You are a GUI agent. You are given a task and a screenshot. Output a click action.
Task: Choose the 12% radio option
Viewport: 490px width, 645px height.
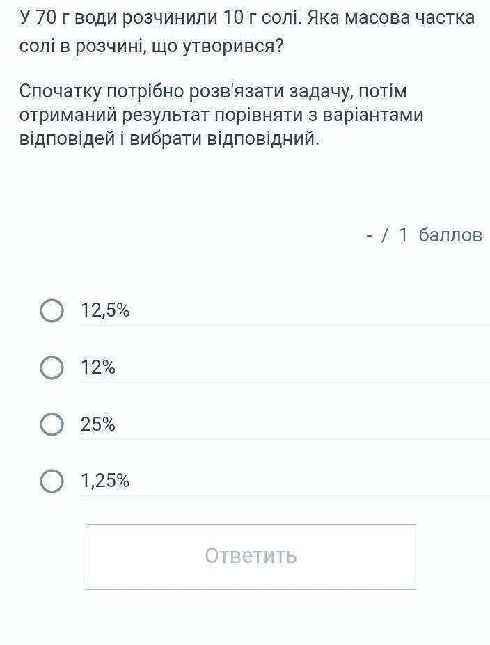52,367
